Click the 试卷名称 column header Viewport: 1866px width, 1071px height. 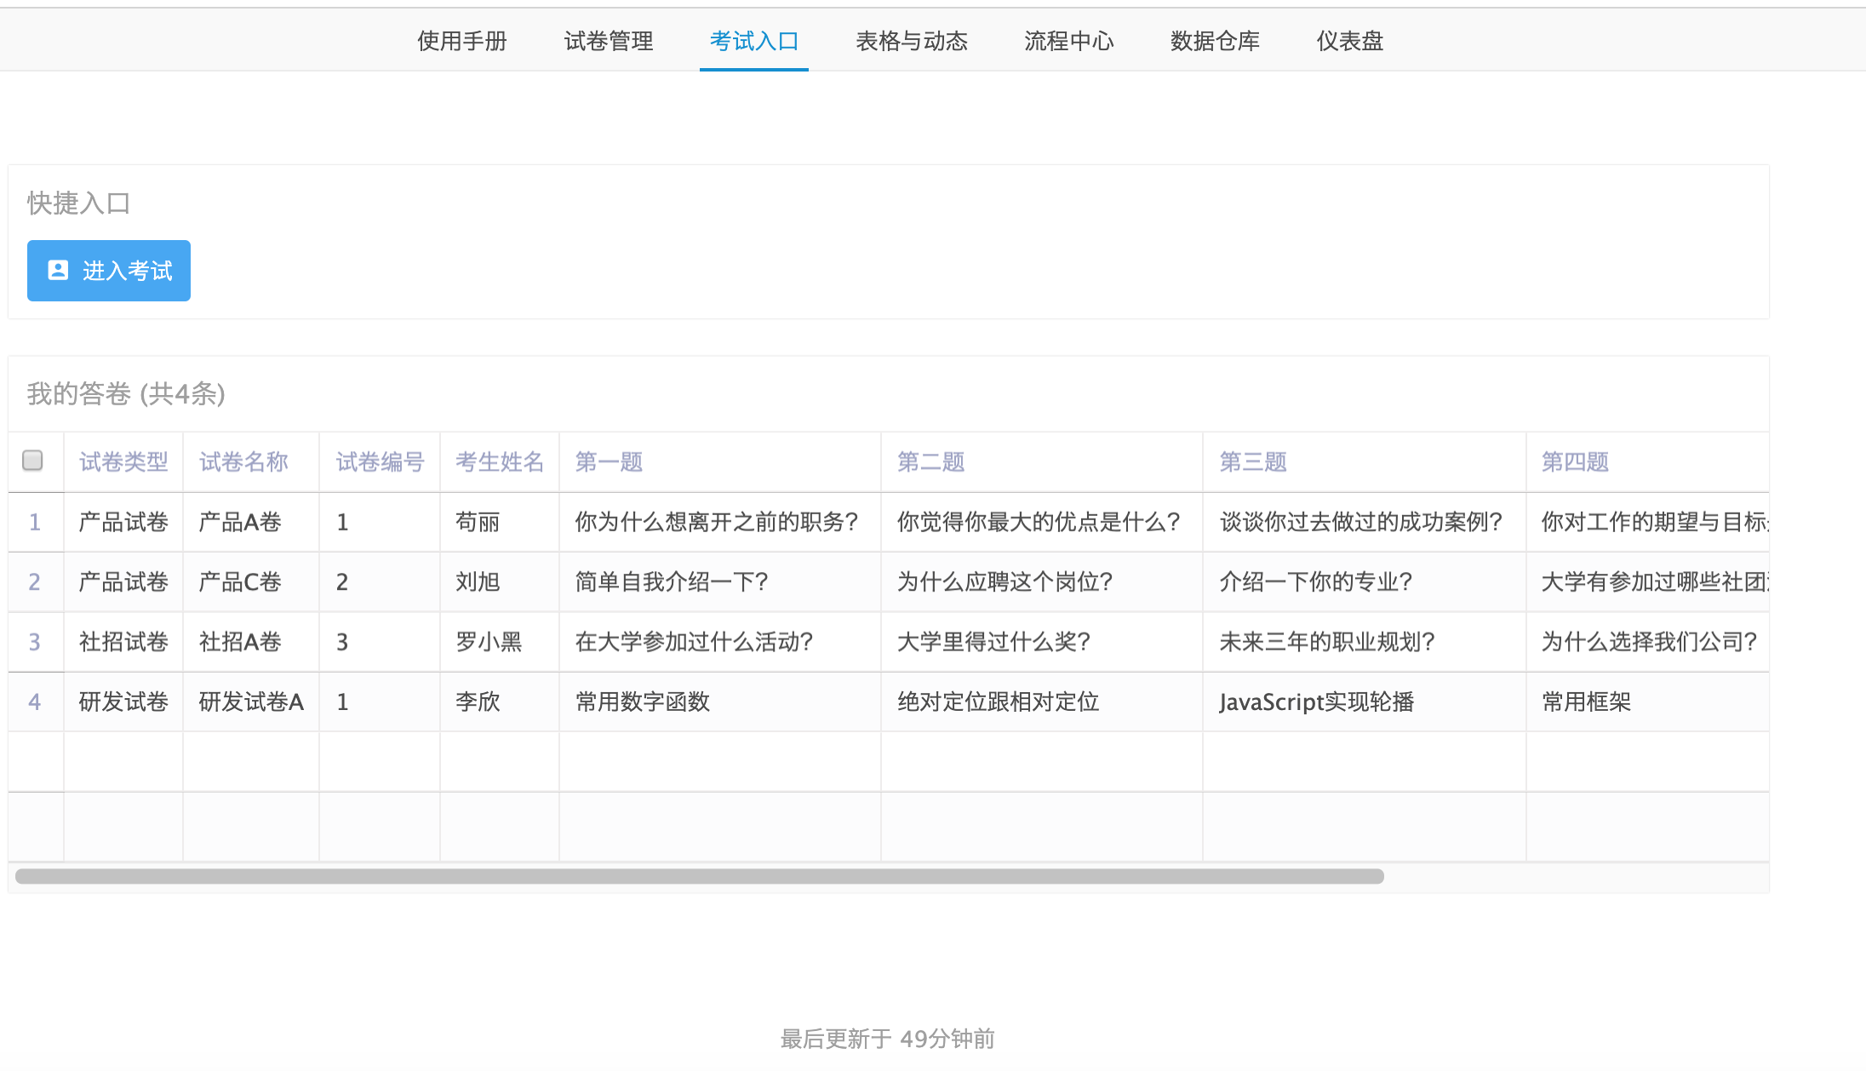243,461
